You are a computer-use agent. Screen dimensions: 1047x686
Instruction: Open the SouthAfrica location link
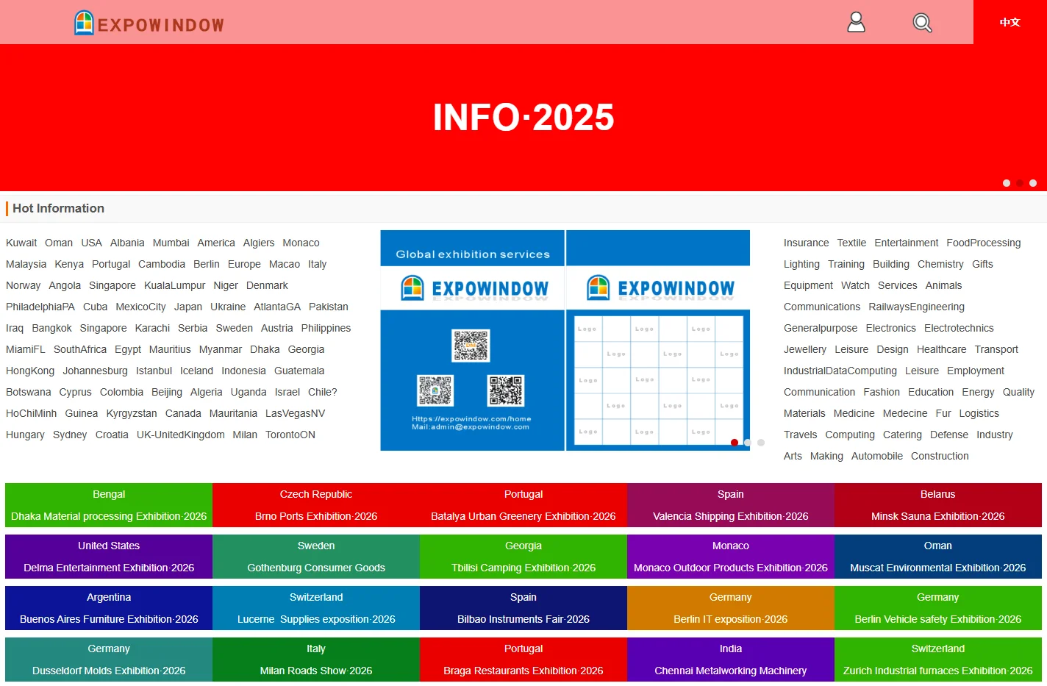80,349
